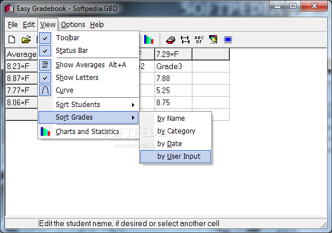This screenshot has height=233, width=332.
Task: Expand the Sort Grades submenu arrow
Action: pos(133,117)
